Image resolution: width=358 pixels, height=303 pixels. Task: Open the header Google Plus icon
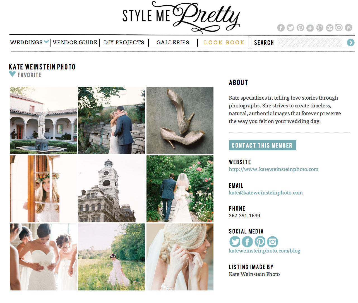319,28
